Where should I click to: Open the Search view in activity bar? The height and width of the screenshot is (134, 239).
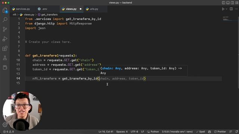[x=5, y=20]
